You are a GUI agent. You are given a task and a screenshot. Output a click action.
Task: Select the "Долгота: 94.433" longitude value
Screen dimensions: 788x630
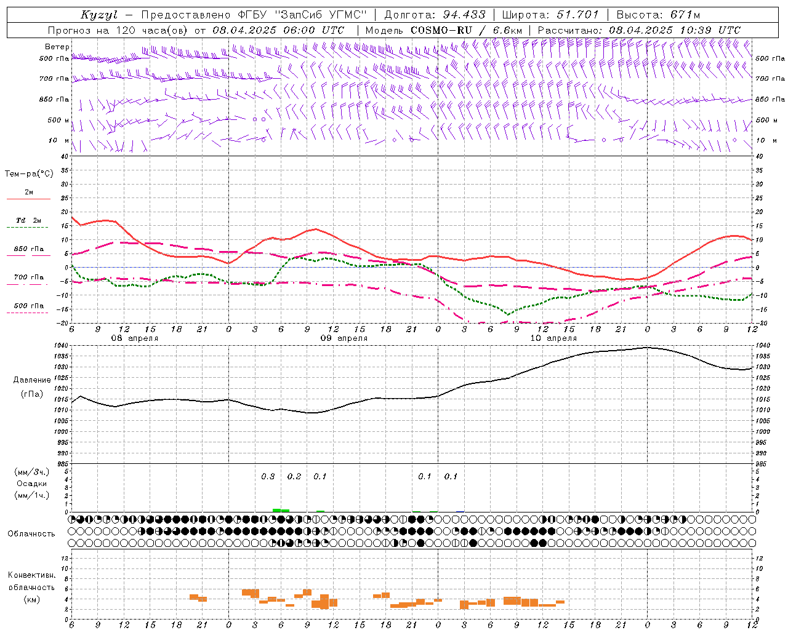(435, 15)
